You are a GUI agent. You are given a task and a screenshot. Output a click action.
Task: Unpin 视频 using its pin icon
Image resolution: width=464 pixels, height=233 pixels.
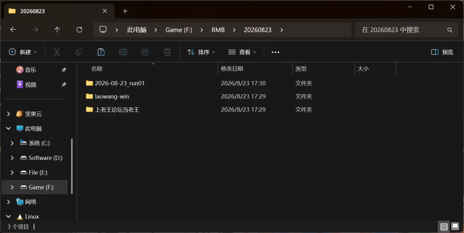tap(64, 85)
